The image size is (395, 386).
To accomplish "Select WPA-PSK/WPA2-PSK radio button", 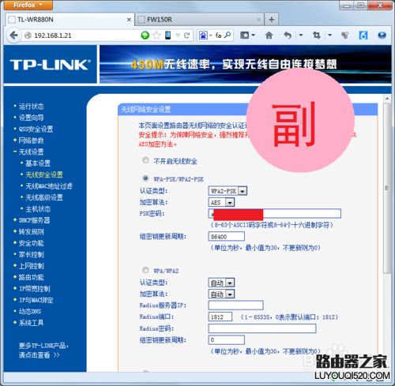I will [x=145, y=178].
